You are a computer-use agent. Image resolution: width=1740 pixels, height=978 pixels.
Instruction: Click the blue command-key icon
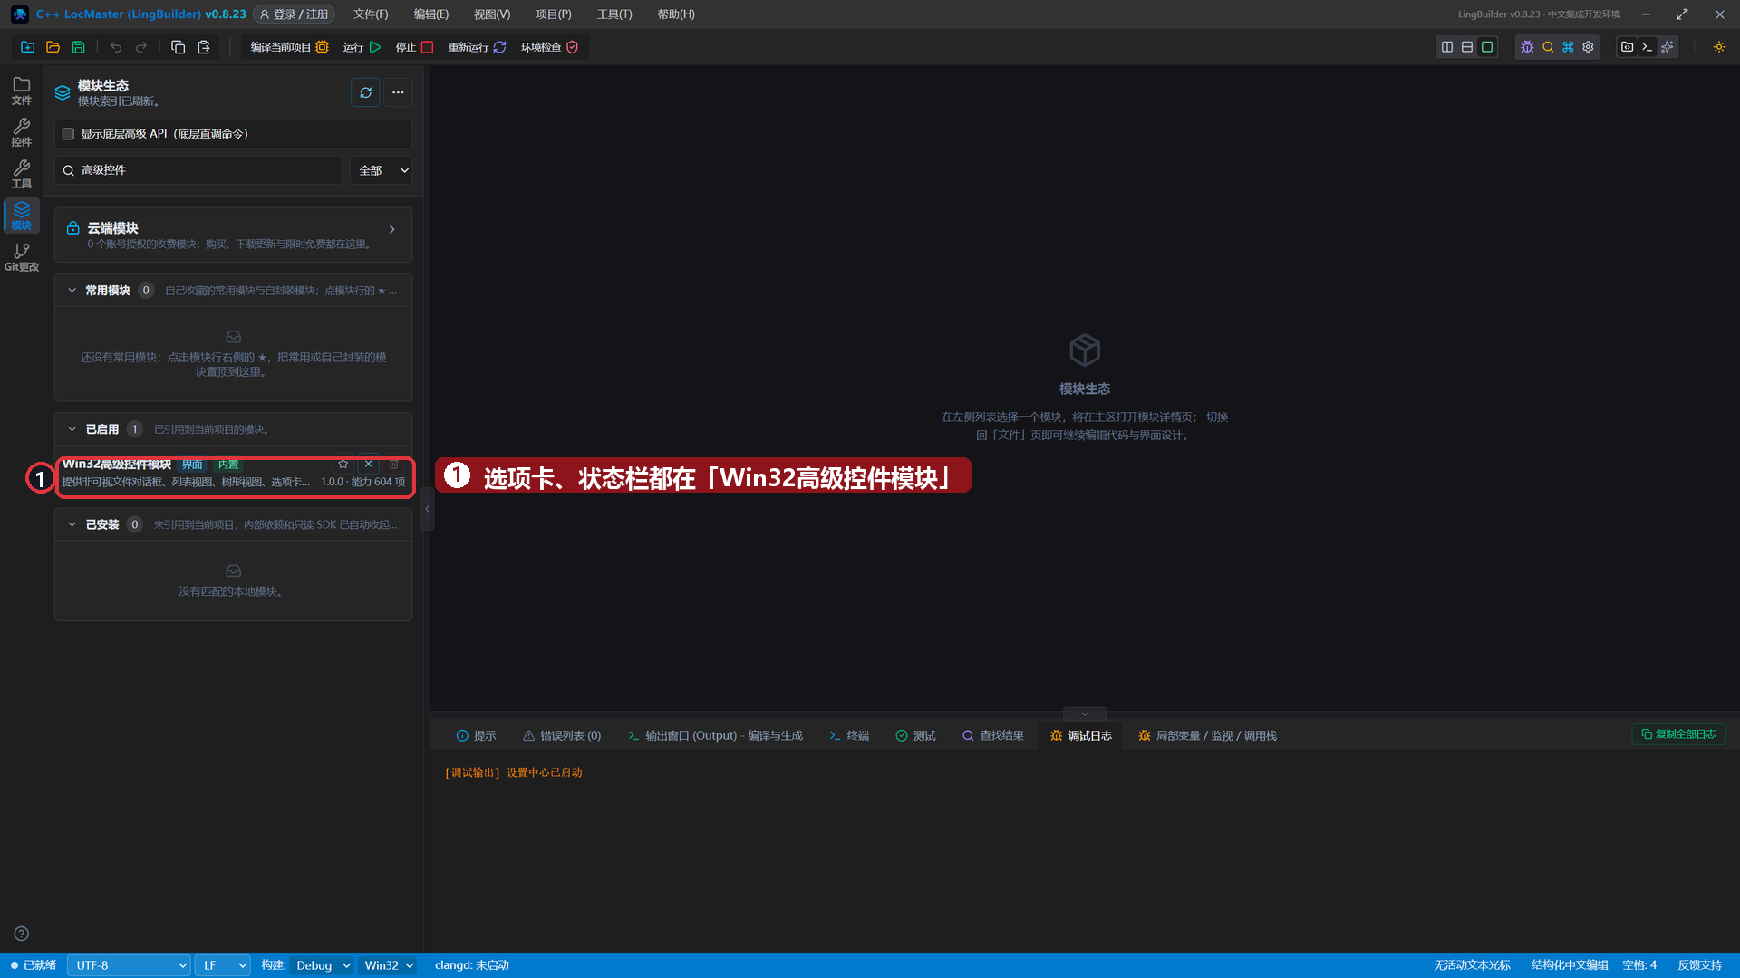click(x=1568, y=47)
